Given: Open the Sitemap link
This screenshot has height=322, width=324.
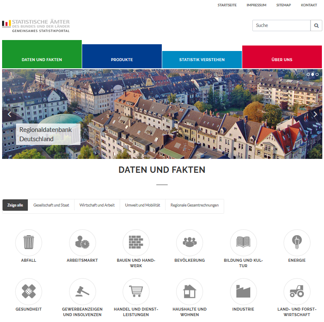Looking at the screenshot, I should tap(284, 5).
